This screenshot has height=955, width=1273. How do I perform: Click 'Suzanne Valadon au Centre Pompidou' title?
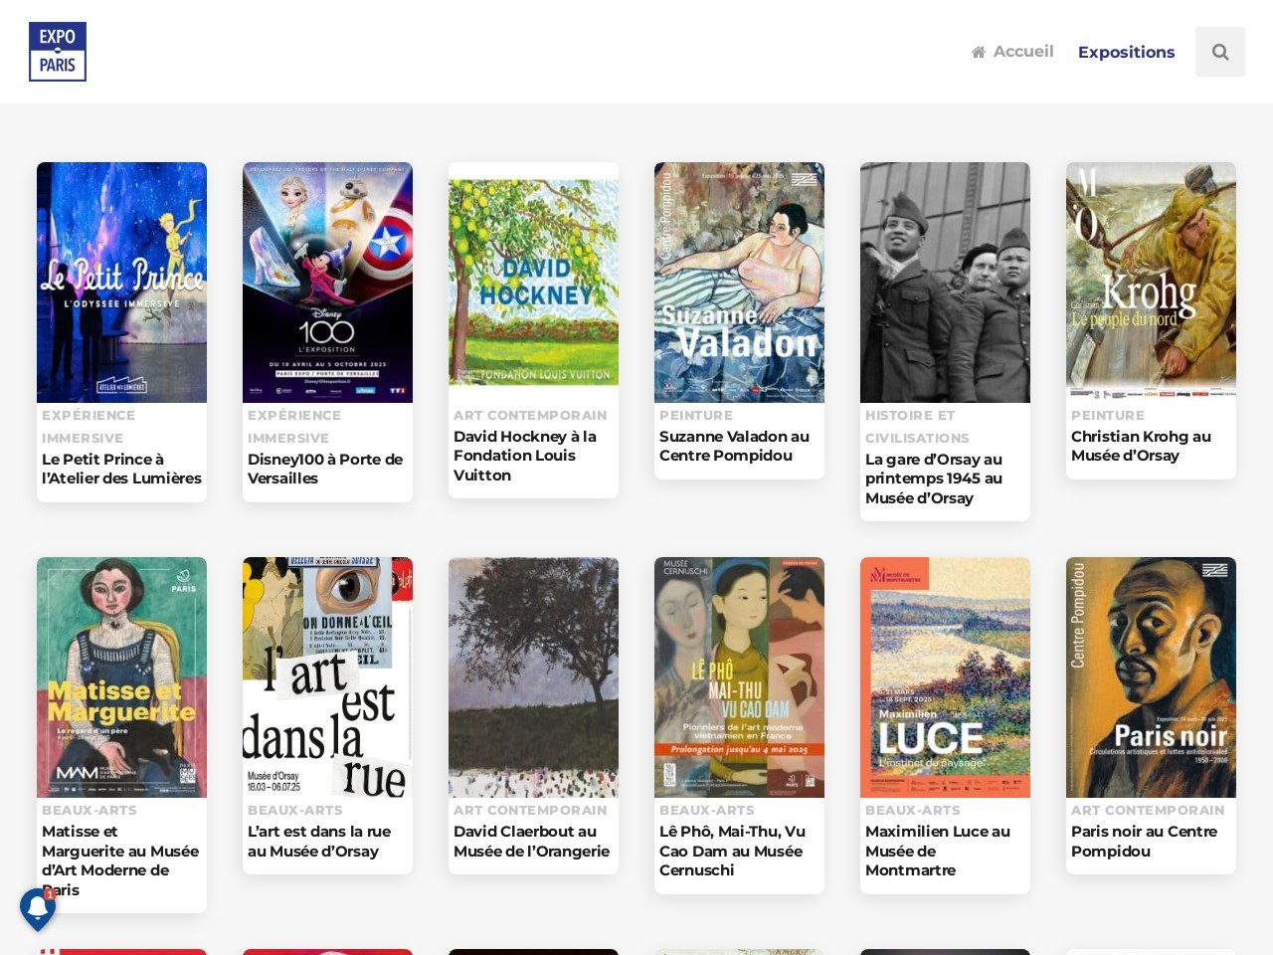pos(734,446)
